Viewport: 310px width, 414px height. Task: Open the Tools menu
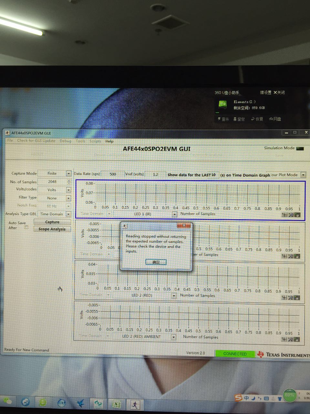pyautogui.click(x=80, y=141)
